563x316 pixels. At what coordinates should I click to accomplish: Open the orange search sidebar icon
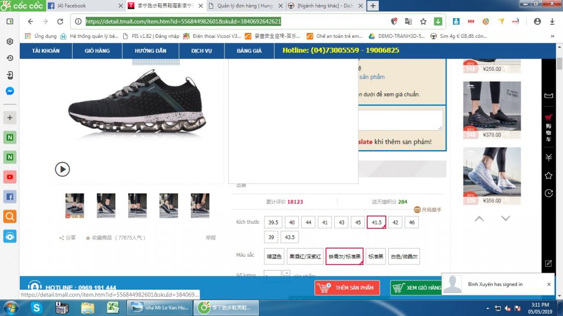[10, 216]
